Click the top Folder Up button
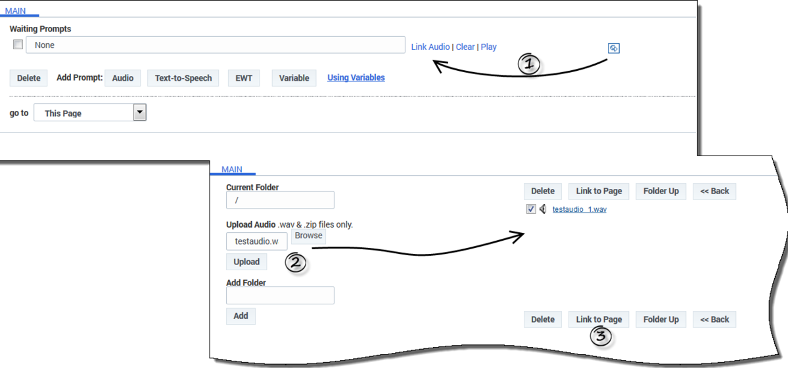The width and height of the screenshot is (788, 368). [661, 191]
